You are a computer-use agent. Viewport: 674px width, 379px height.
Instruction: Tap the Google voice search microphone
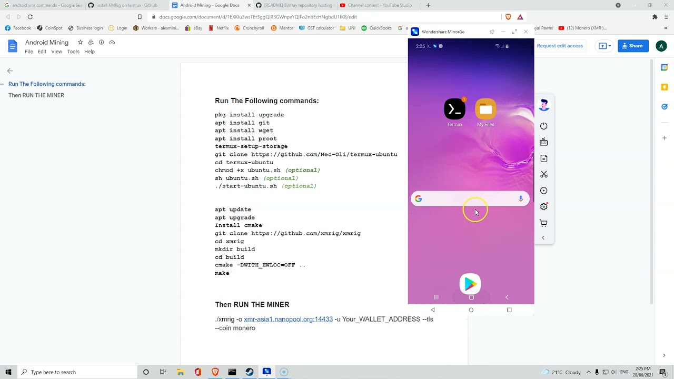(521, 199)
